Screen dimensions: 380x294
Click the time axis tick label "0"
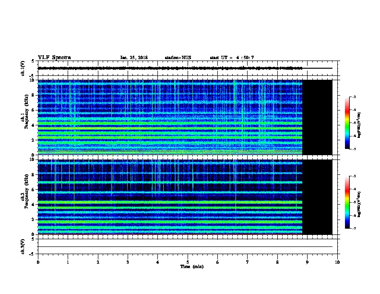click(x=38, y=262)
